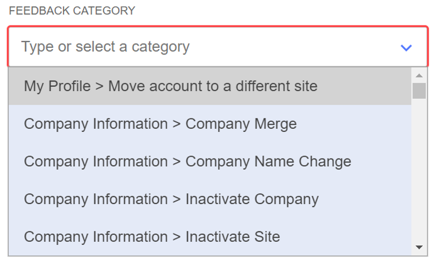Select the Company Name Change category

tap(187, 161)
